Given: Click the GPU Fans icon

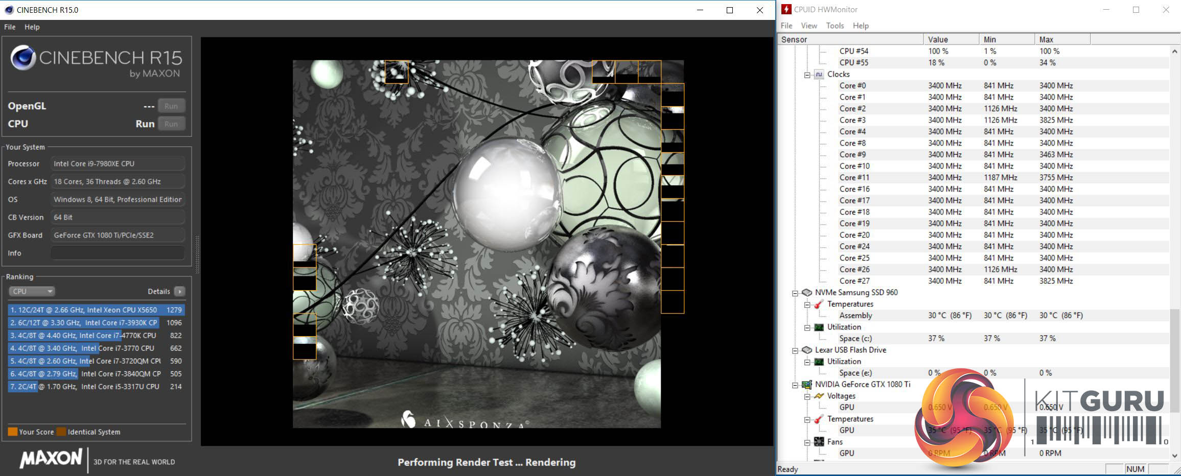Looking at the screenshot, I should pyautogui.click(x=819, y=442).
